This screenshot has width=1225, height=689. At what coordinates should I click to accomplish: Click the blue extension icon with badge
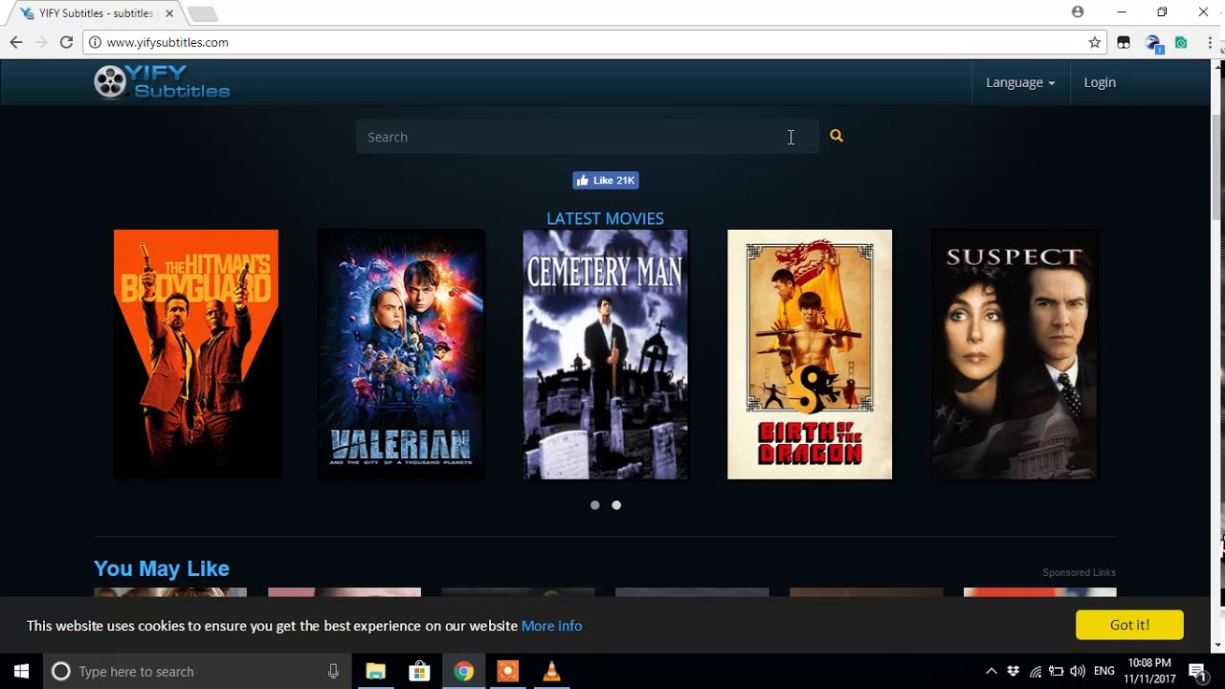(1153, 43)
